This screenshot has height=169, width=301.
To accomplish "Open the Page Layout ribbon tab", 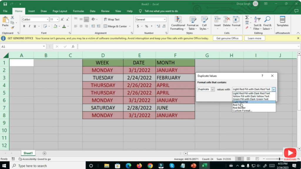I will point(60,11).
